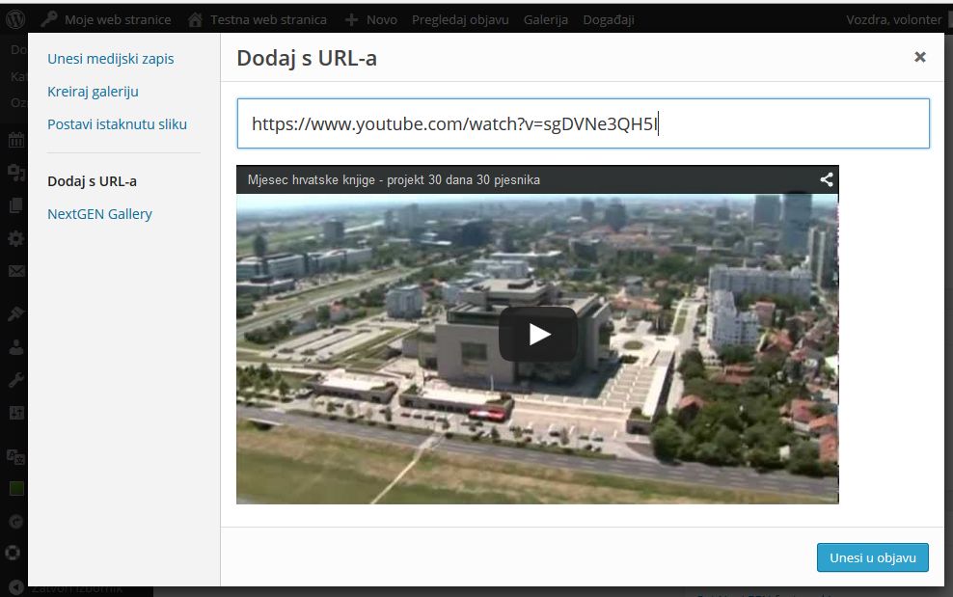Click the collapse menu arrow icon
953x597 pixels.
[16, 587]
